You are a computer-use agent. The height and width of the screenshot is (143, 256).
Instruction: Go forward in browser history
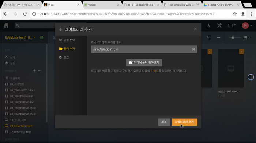[x=15, y=14]
